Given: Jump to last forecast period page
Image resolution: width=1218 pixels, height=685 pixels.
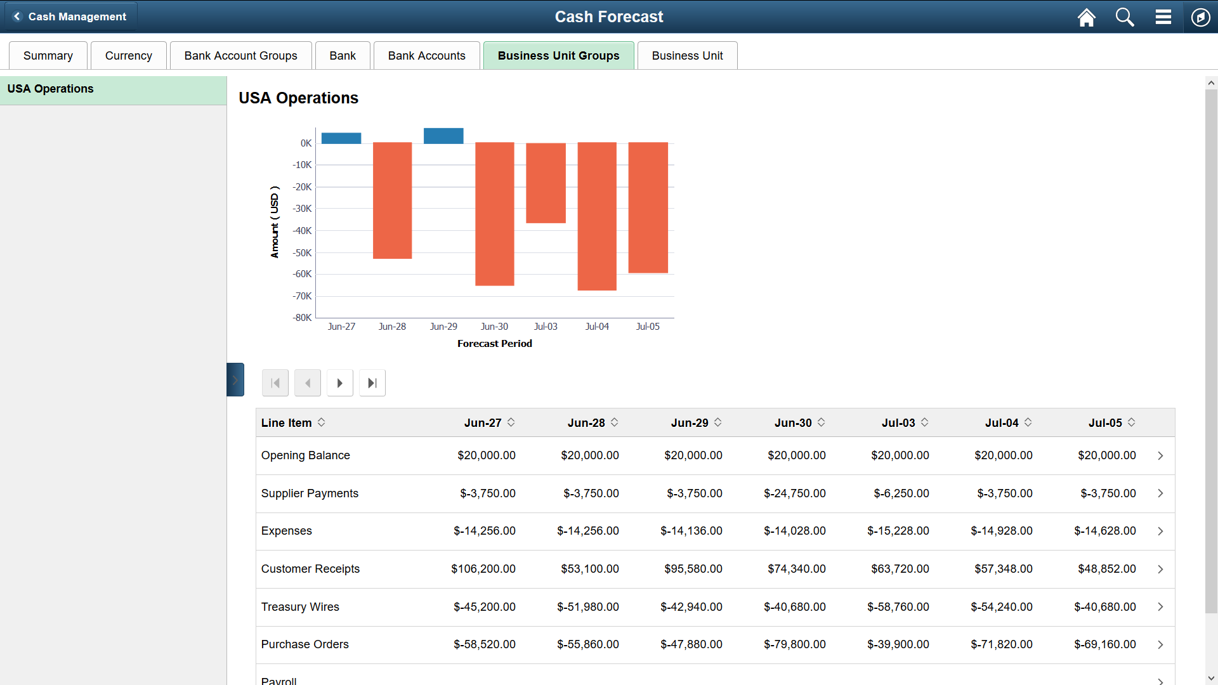Looking at the screenshot, I should pos(372,383).
